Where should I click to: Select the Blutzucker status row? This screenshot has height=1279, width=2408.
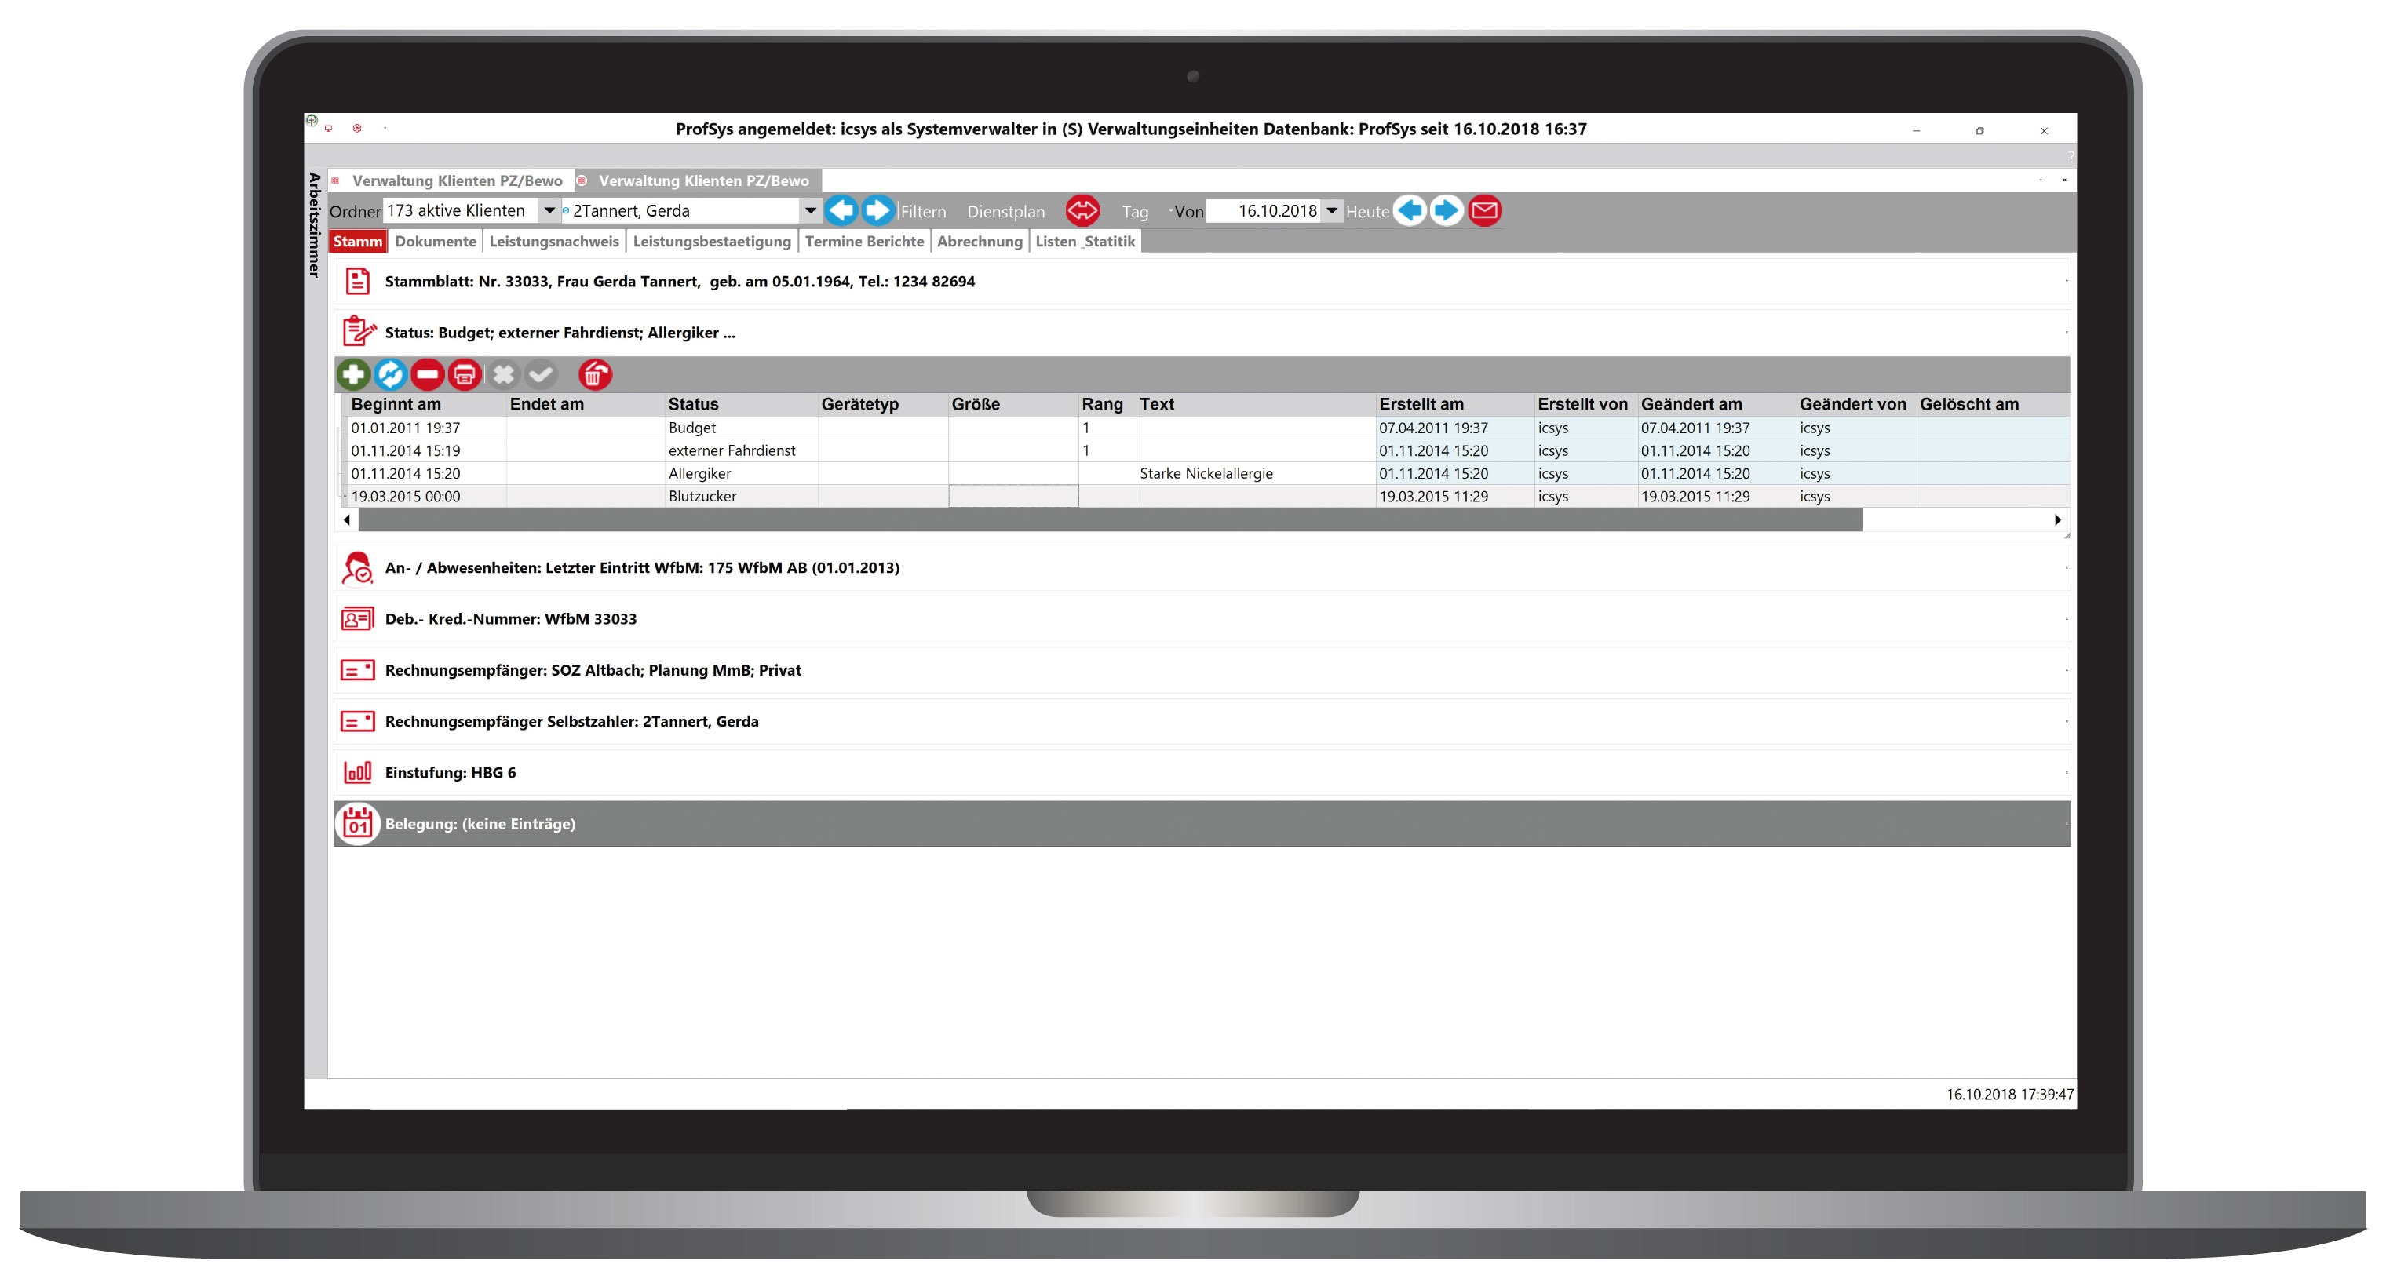tap(1204, 497)
